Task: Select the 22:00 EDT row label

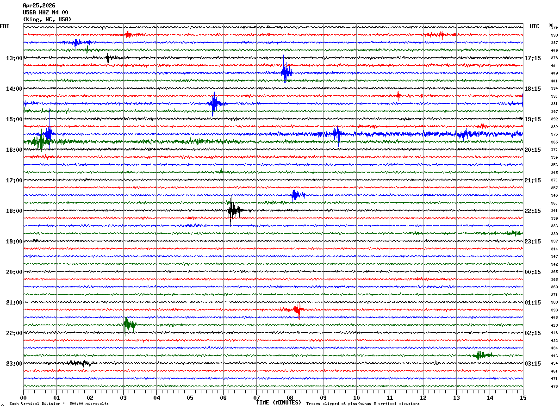Action: click(14, 333)
